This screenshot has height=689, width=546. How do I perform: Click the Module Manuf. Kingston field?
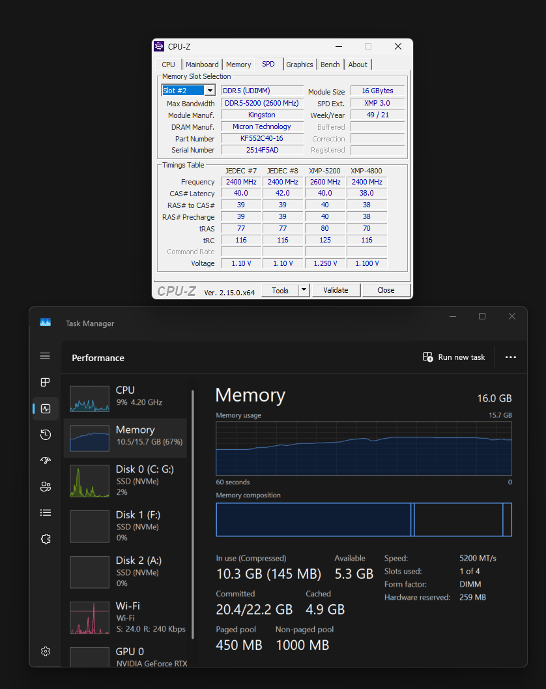pyautogui.click(x=262, y=115)
